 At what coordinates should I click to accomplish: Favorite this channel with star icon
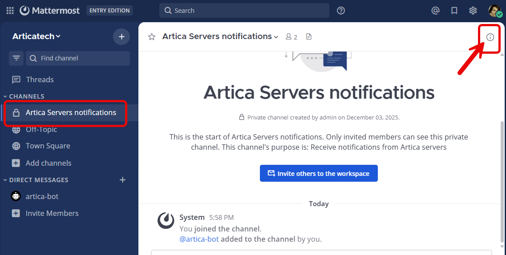click(x=152, y=37)
